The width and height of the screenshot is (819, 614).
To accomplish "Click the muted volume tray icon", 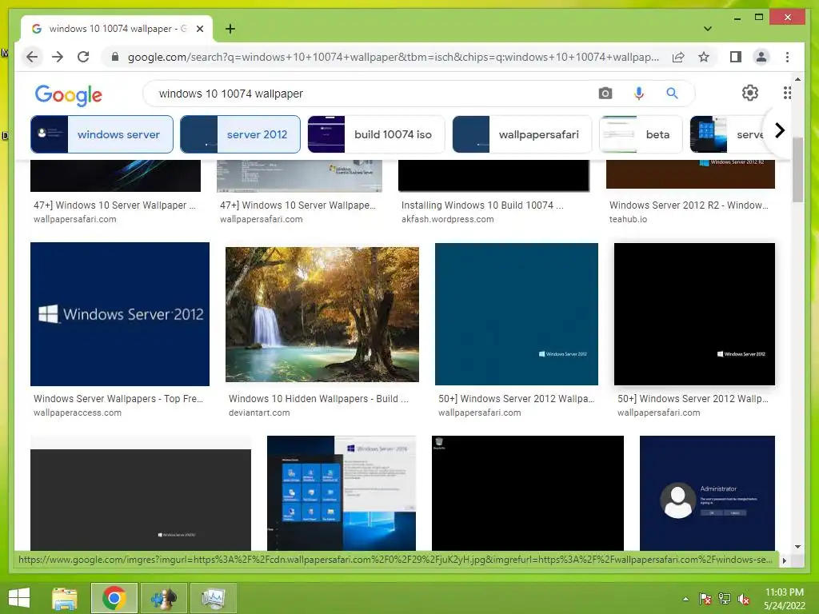I will 744,599.
